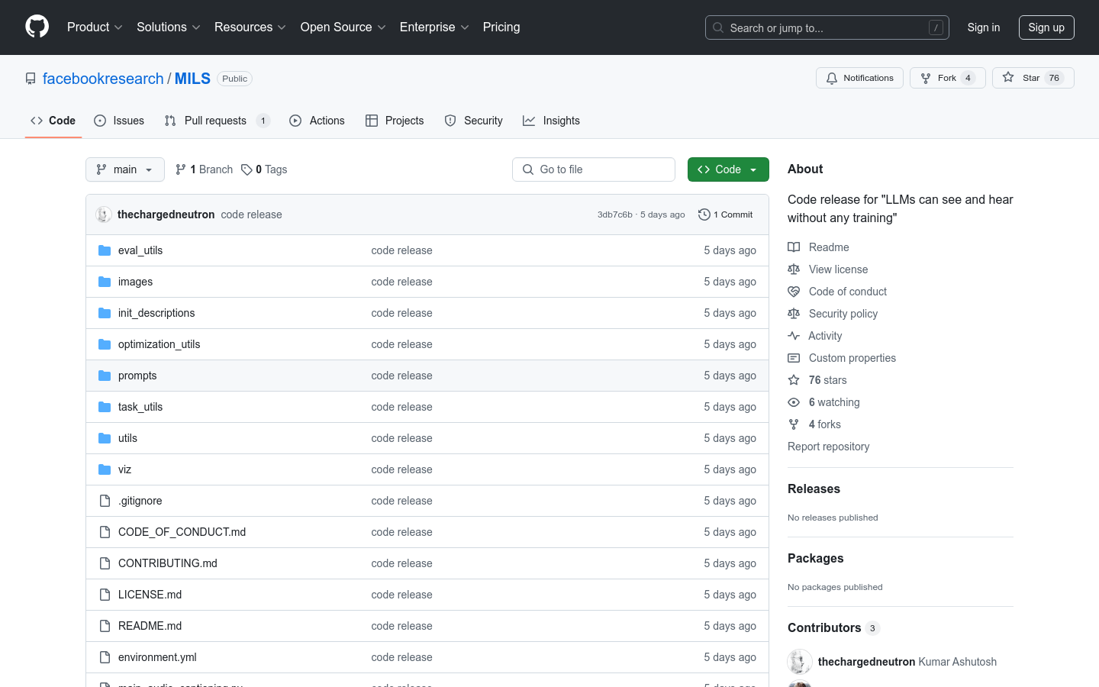Screen dimensions: 1099x687
Task: Switch to the Actions tab
Action: click(317, 121)
